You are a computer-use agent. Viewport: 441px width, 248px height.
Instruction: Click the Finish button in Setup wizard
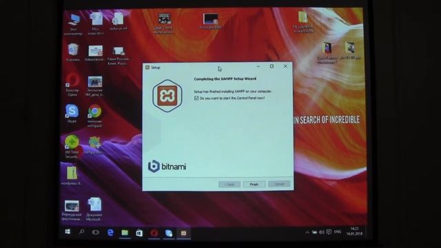coord(254,184)
